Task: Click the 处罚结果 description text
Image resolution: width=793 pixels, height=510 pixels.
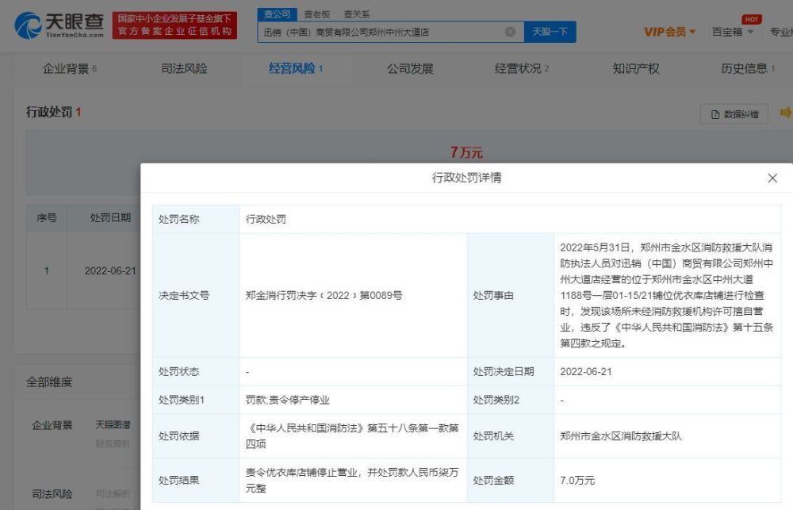Action: click(x=352, y=480)
